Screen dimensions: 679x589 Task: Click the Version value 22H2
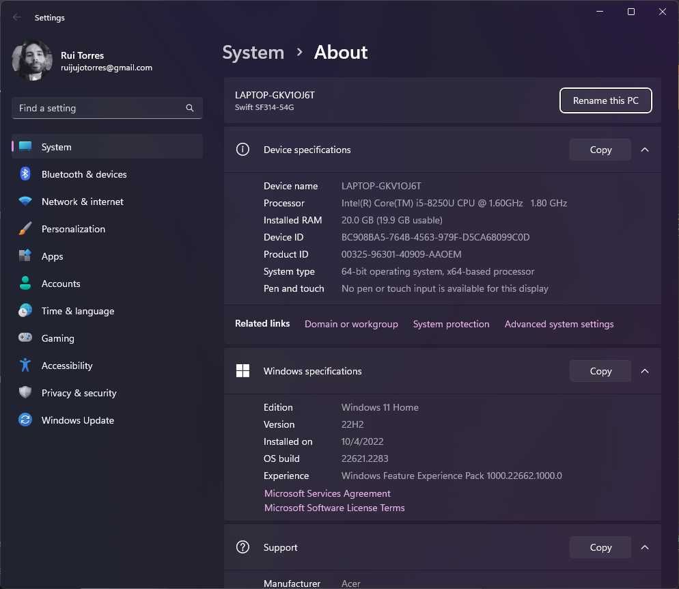point(352,424)
